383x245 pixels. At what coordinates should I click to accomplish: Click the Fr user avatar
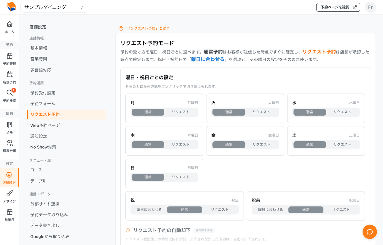click(x=370, y=7)
